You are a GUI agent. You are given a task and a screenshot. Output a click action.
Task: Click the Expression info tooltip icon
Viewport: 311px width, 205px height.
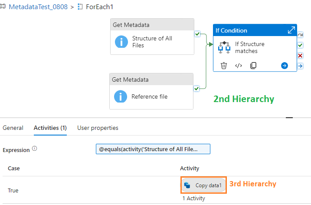point(35,149)
